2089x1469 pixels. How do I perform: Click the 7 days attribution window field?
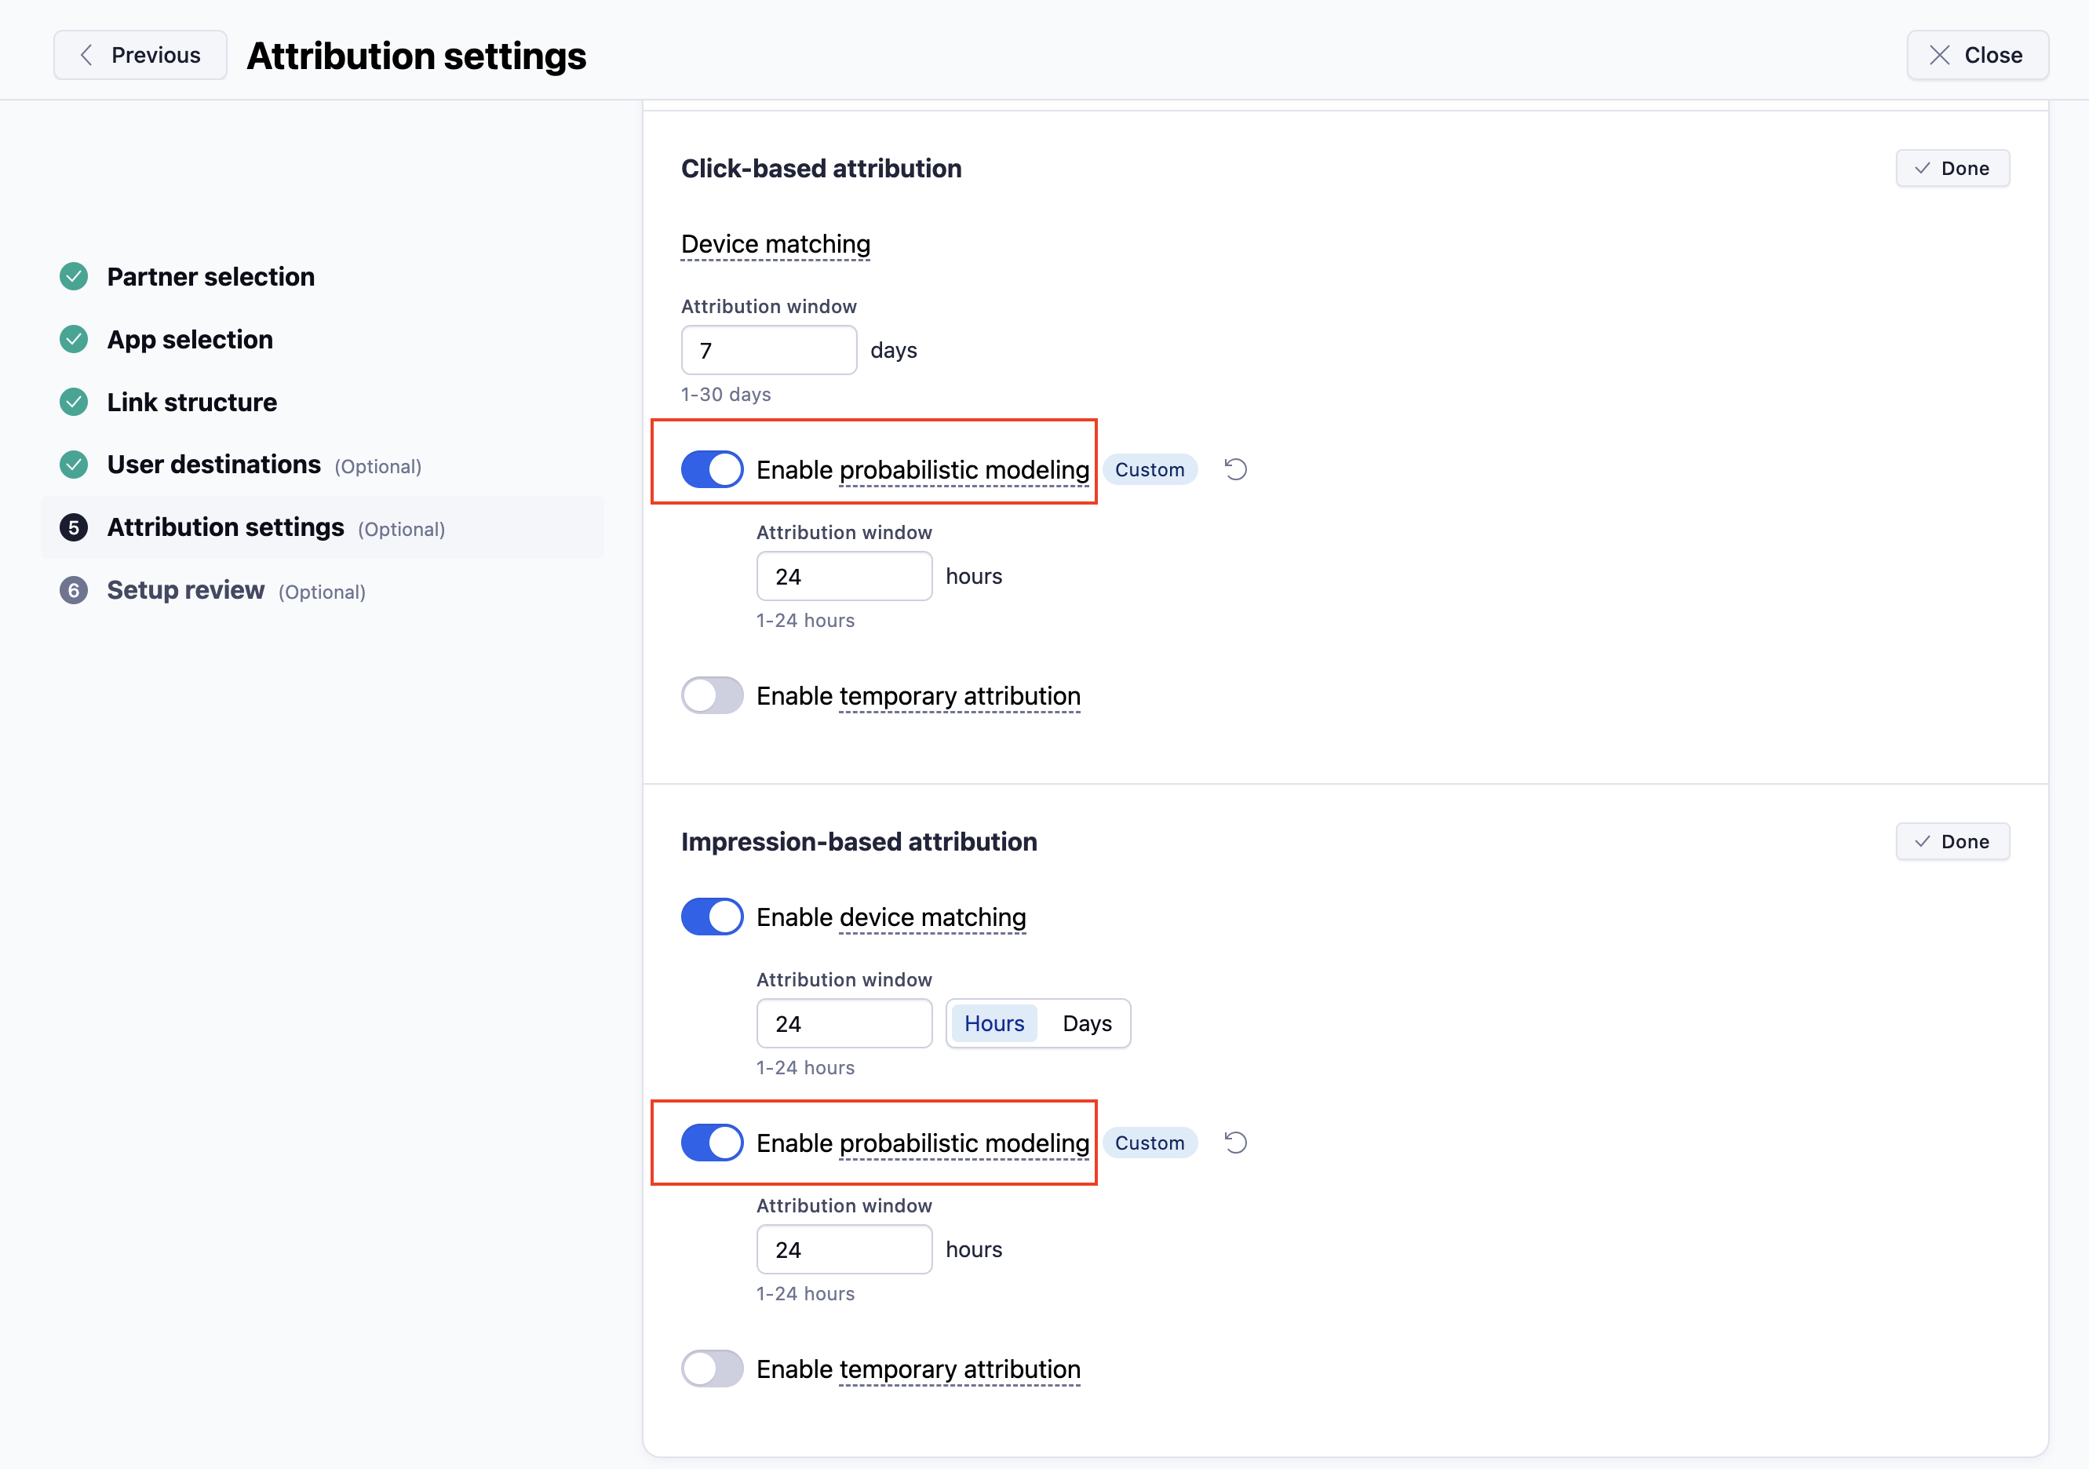[768, 350]
